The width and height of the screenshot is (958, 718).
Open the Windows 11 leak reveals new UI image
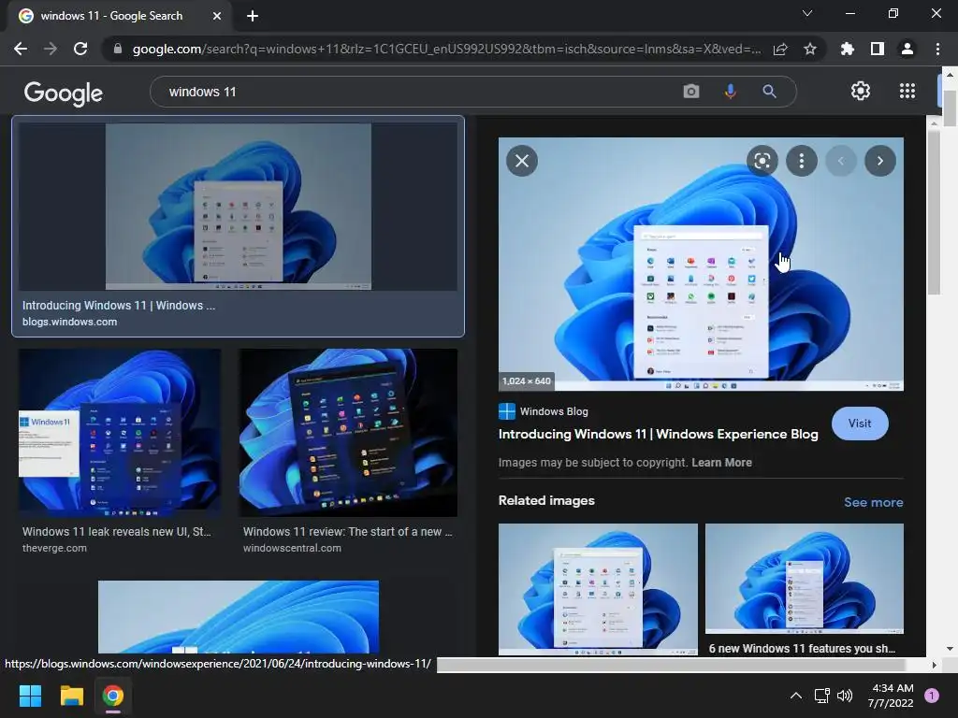120,433
